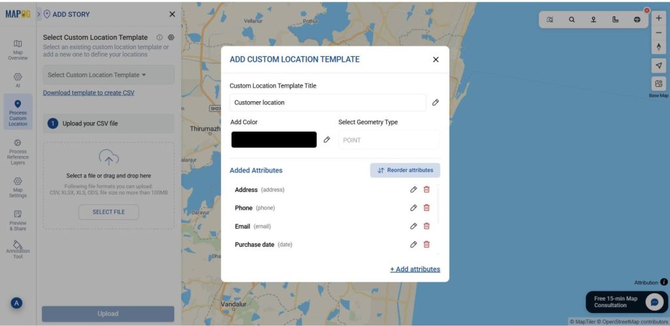Close the Add Custom Location Template dialog
Screen dimensions: 670x326
[436, 59]
